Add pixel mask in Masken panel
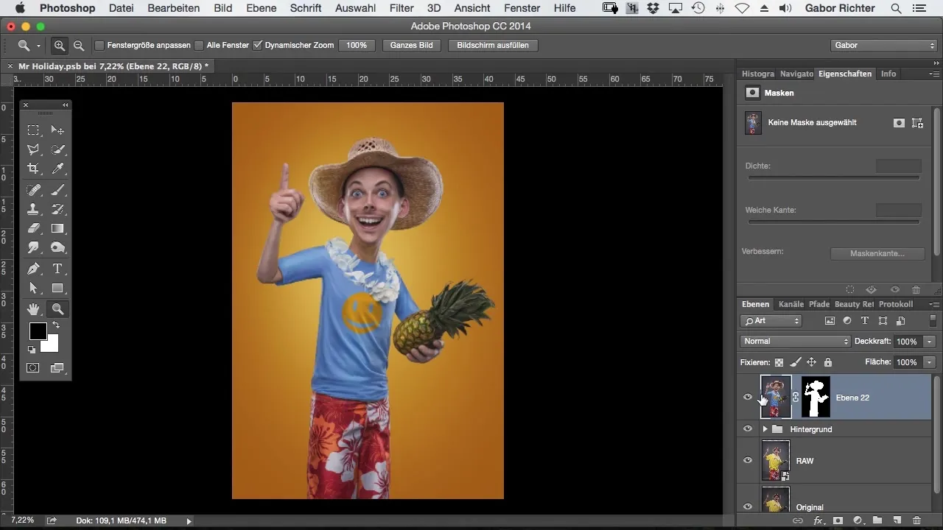 pyautogui.click(x=899, y=123)
